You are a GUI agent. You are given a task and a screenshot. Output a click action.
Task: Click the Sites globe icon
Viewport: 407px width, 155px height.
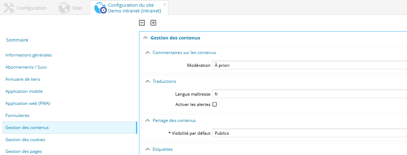point(64,8)
